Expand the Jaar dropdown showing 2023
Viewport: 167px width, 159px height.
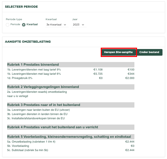pos(79,25)
